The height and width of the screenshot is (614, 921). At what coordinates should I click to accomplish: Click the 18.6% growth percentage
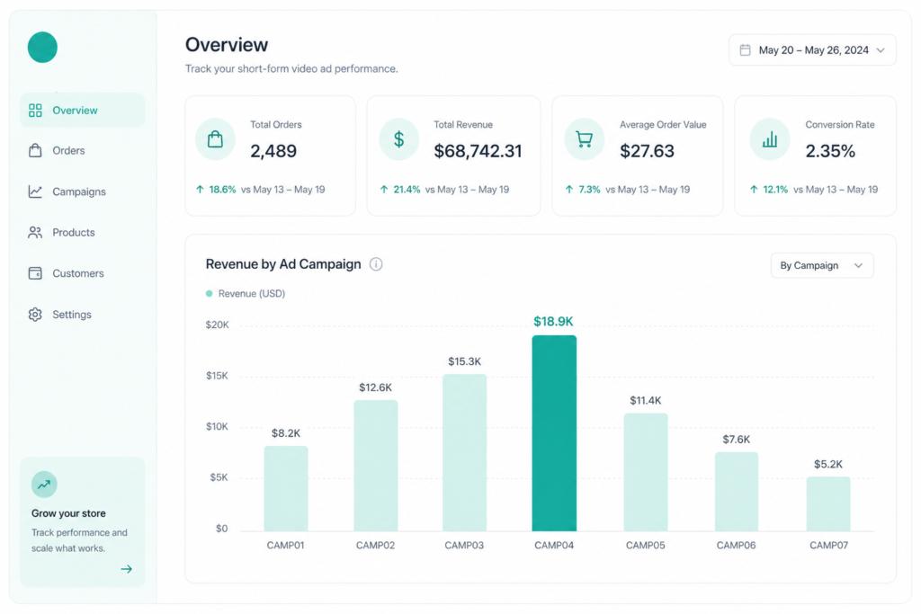[223, 190]
